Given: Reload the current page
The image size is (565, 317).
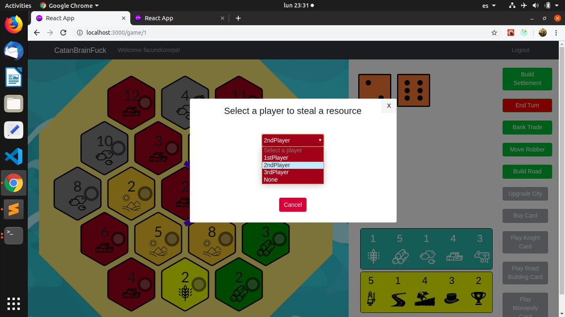Looking at the screenshot, I should coord(64,33).
